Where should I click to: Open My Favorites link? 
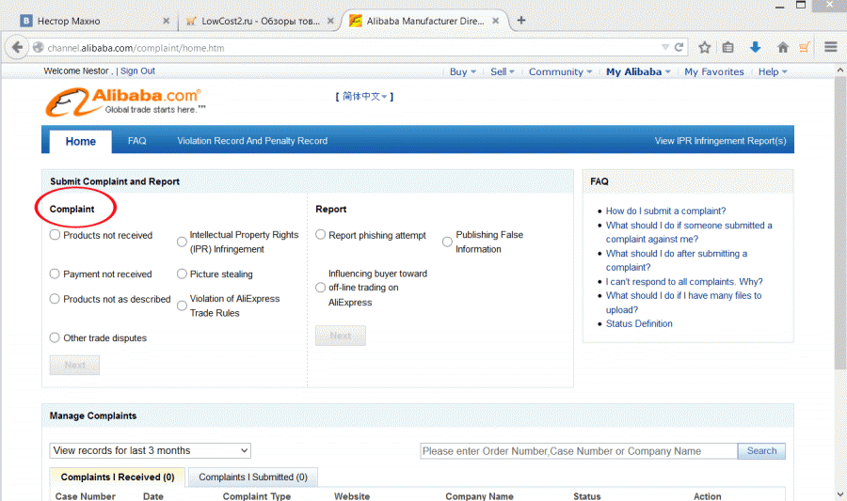tap(714, 71)
